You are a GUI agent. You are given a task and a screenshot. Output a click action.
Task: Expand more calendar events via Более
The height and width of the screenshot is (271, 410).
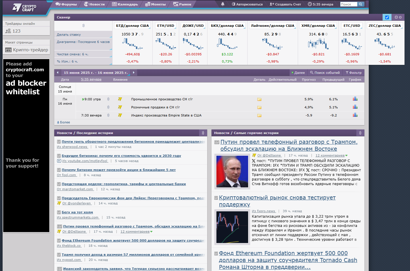pos(63,122)
